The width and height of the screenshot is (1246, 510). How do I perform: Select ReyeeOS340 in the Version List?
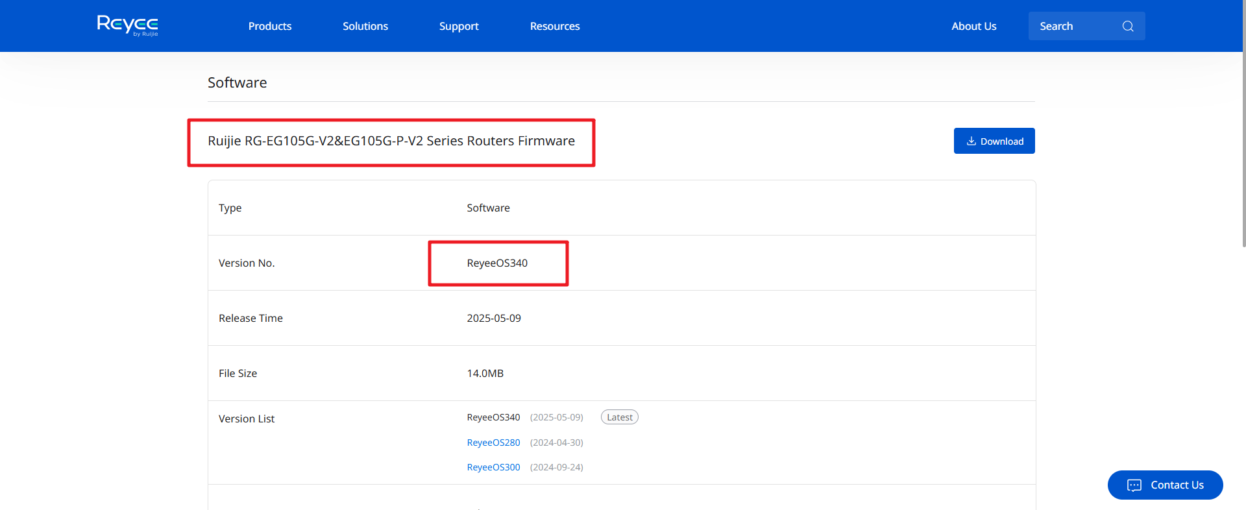click(x=493, y=417)
